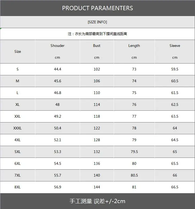Click the 52.1 shoulder value for 4XL

pyautogui.click(x=58, y=140)
